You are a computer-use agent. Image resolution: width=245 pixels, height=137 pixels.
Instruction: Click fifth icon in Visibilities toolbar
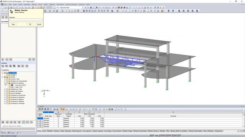(19, 66)
